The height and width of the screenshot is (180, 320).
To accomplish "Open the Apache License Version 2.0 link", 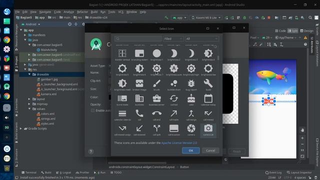I will click(x=179, y=143).
